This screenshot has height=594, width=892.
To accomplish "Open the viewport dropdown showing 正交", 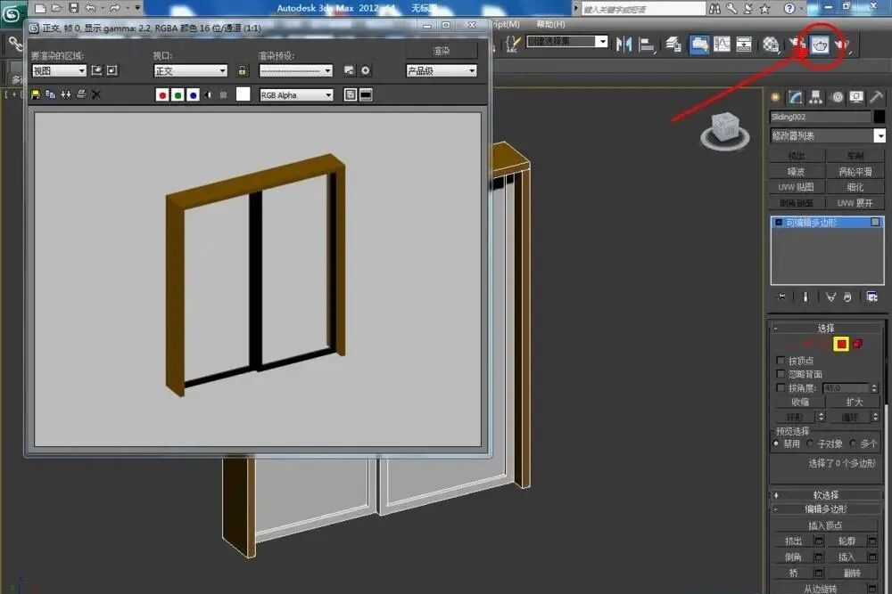I will pyautogui.click(x=190, y=70).
